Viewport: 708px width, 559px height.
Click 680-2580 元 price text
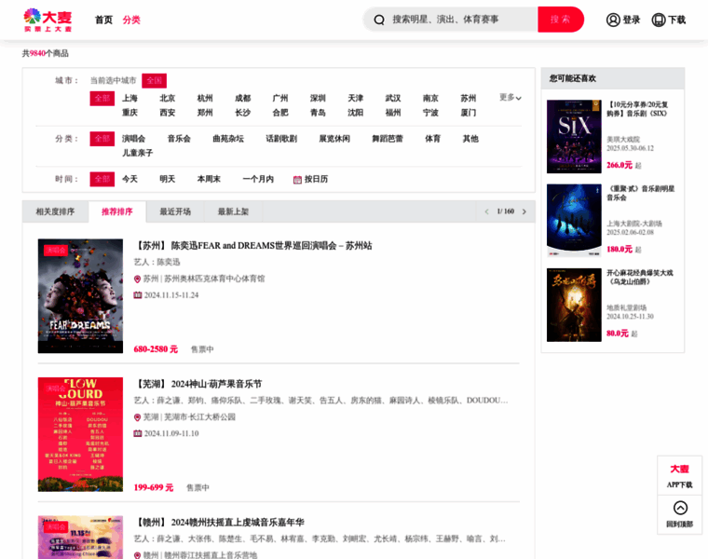pos(156,349)
